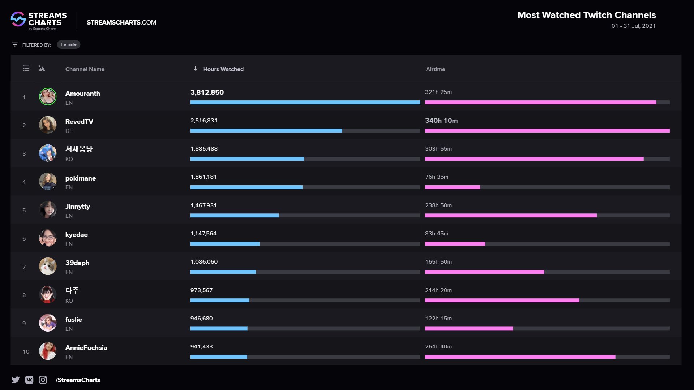Click the ranking list icon in header
The width and height of the screenshot is (694, 390).
coord(26,68)
